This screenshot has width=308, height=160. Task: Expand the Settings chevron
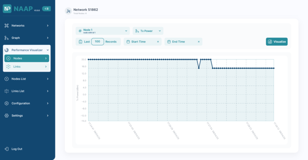point(48,116)
